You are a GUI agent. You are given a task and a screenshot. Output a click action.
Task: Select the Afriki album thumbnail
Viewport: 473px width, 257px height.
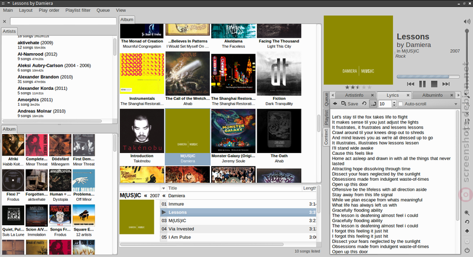[x=13, y=145]
